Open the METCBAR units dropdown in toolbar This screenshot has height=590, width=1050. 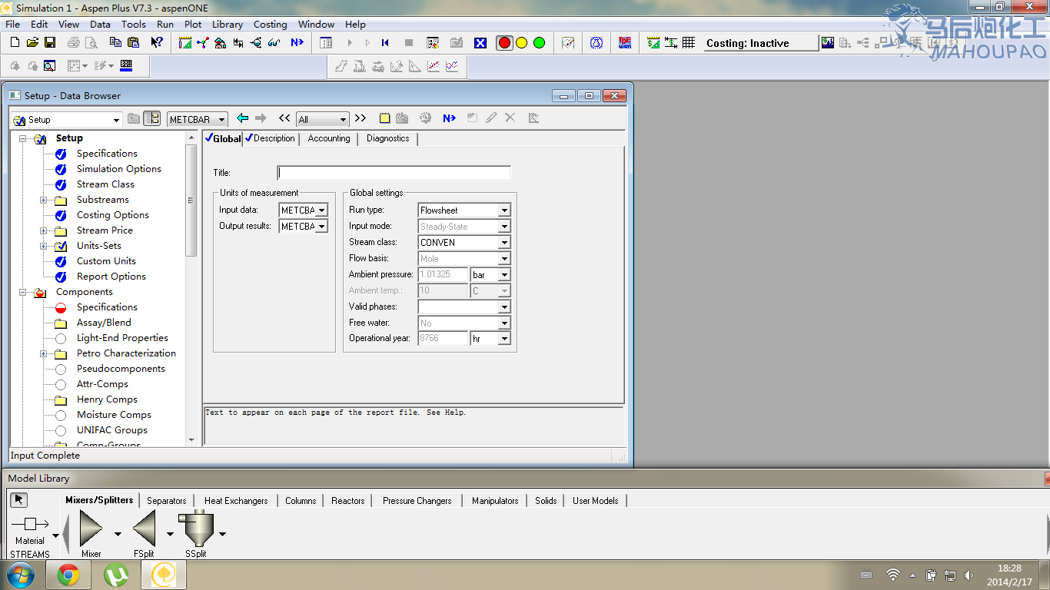[222, 120]
